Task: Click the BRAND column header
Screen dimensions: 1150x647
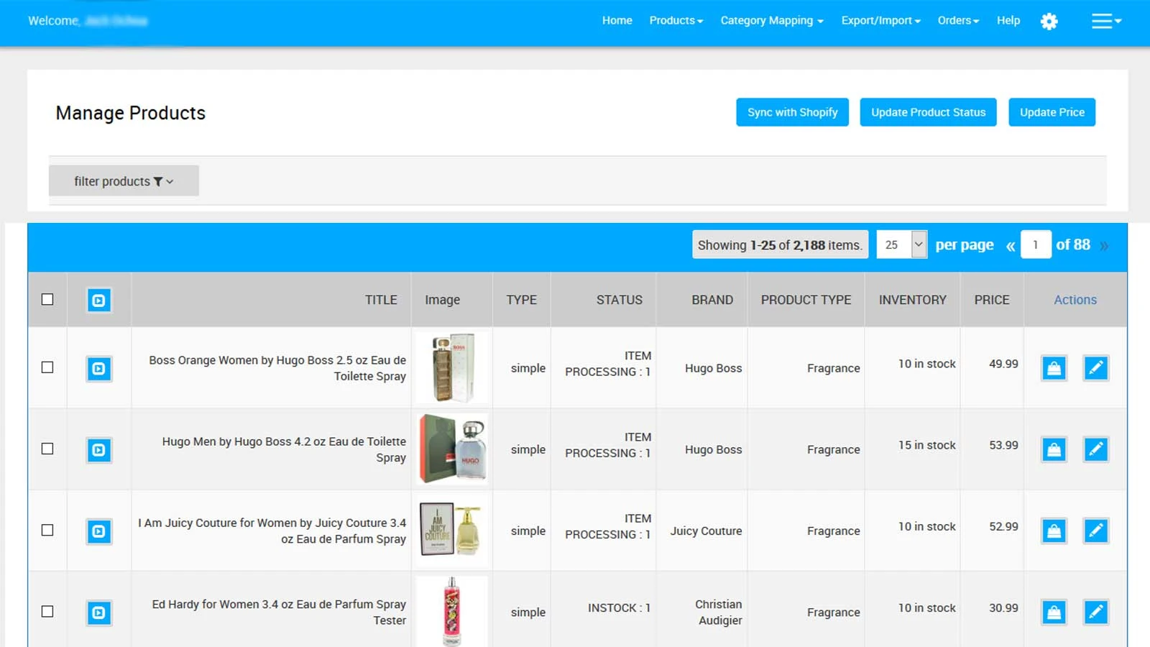Action: coord(712,300)
